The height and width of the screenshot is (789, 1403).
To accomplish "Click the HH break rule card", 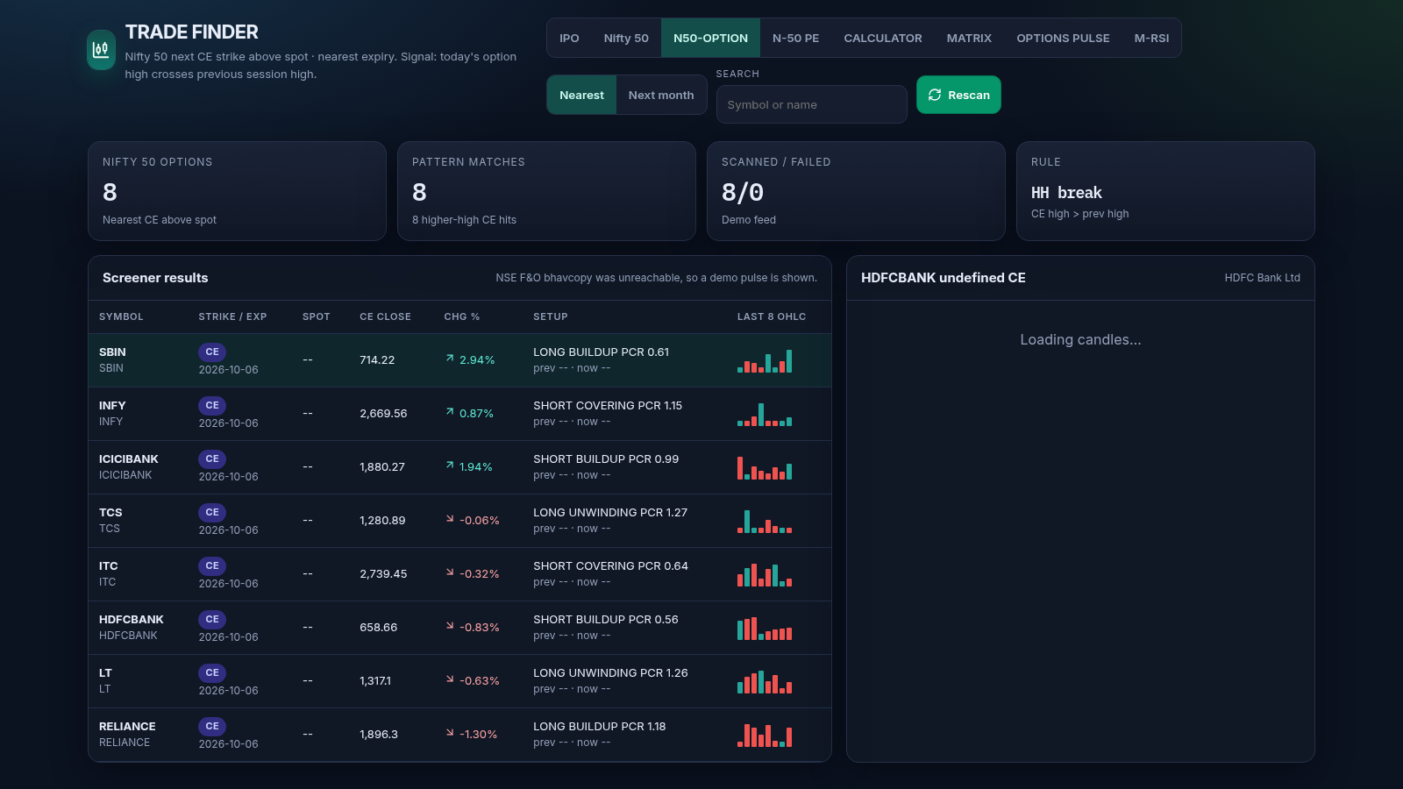I will pos(1165,191).
